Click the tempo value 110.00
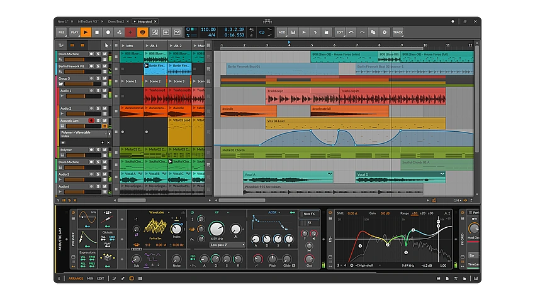The height and width of the screenshot is (300, 535). (x=208, y=29)
